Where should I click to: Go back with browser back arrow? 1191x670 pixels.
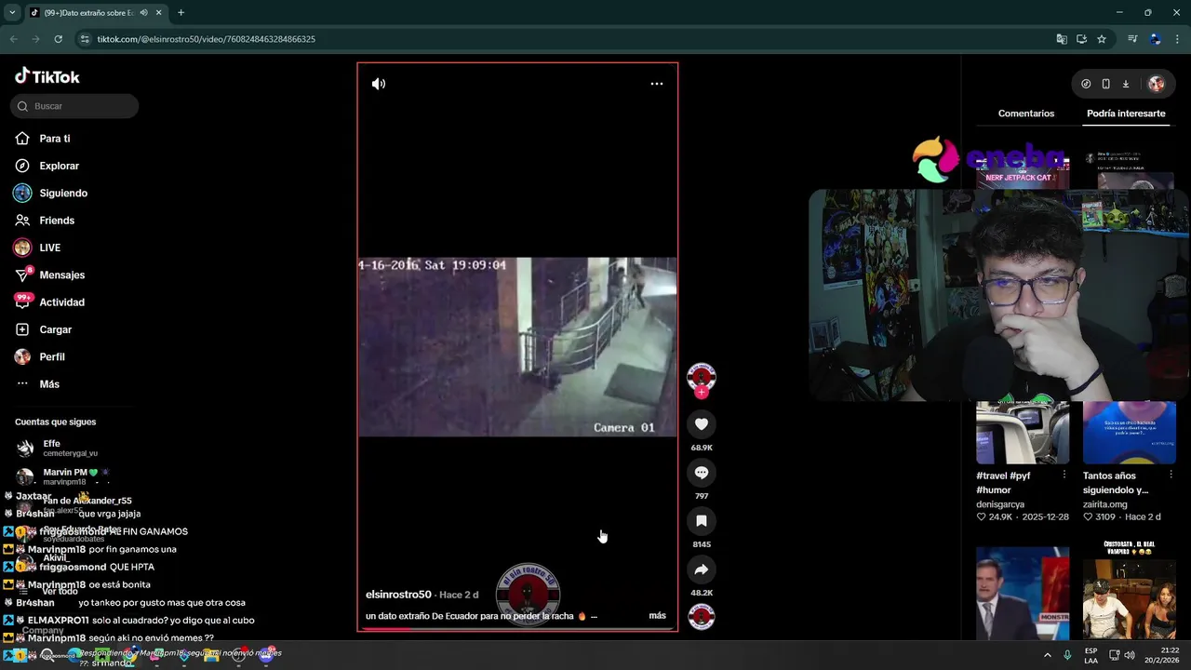(13, 39)
